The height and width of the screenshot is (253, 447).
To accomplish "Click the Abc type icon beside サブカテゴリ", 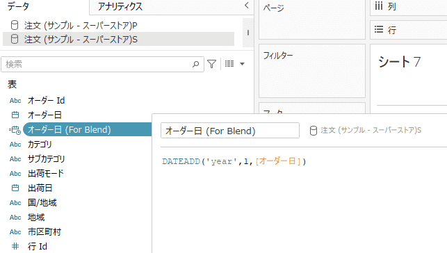I will (15, 159).
